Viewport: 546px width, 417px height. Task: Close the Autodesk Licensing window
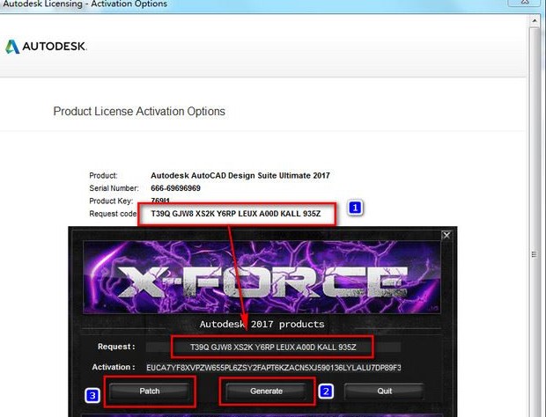point(525,3)
